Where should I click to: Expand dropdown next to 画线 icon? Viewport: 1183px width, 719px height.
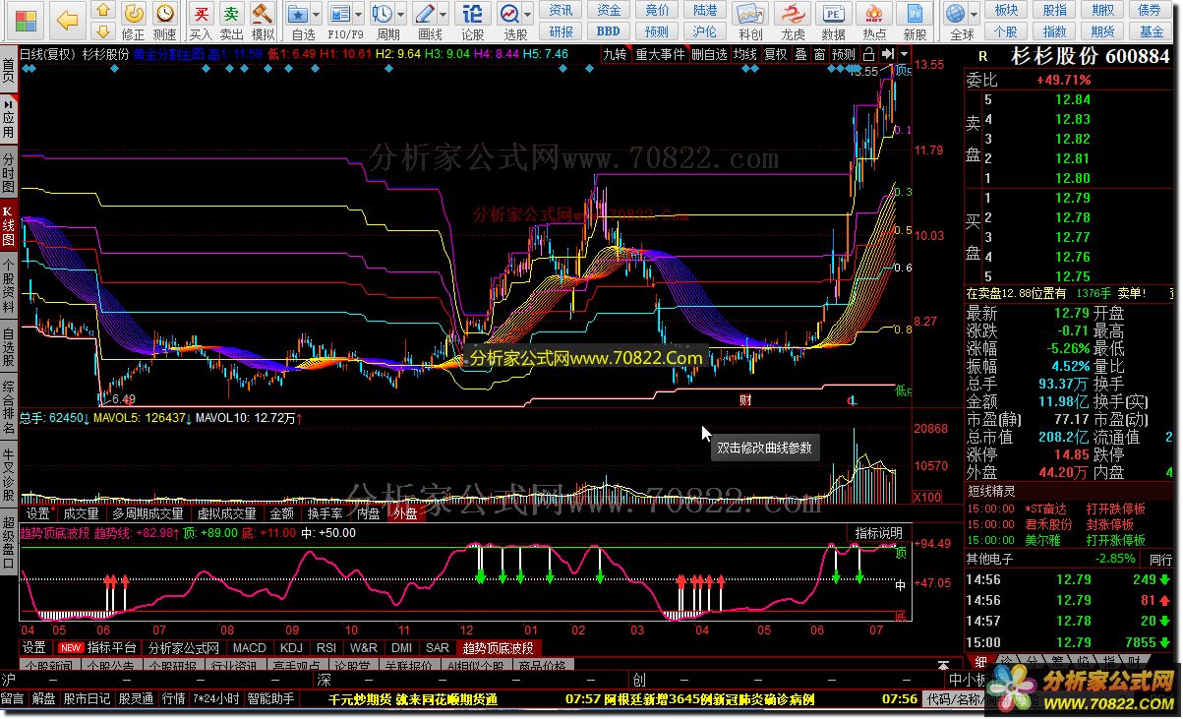click(444, 14)
